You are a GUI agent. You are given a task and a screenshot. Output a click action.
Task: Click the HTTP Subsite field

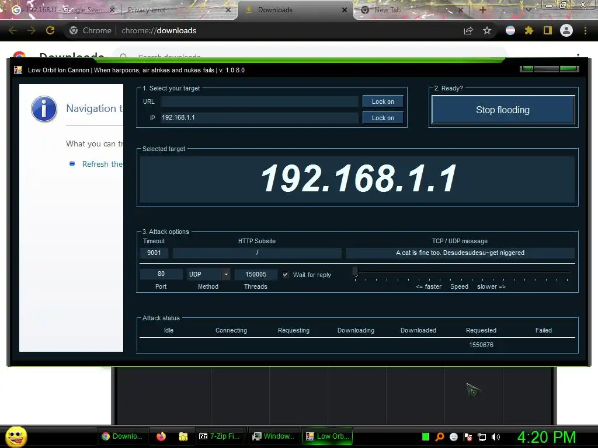pos(257,253)
